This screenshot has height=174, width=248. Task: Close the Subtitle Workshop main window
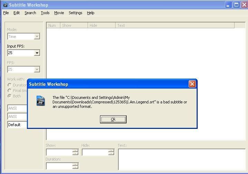[x=244, y=5]
